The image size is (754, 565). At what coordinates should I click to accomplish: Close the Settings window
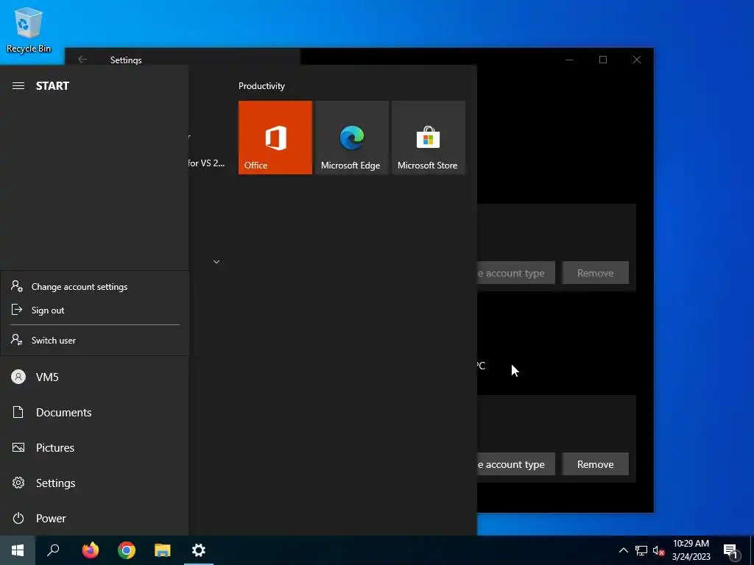tap(637, 60)
